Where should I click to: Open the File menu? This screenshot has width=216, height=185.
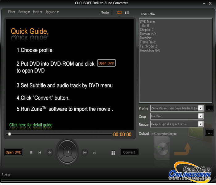11,12
